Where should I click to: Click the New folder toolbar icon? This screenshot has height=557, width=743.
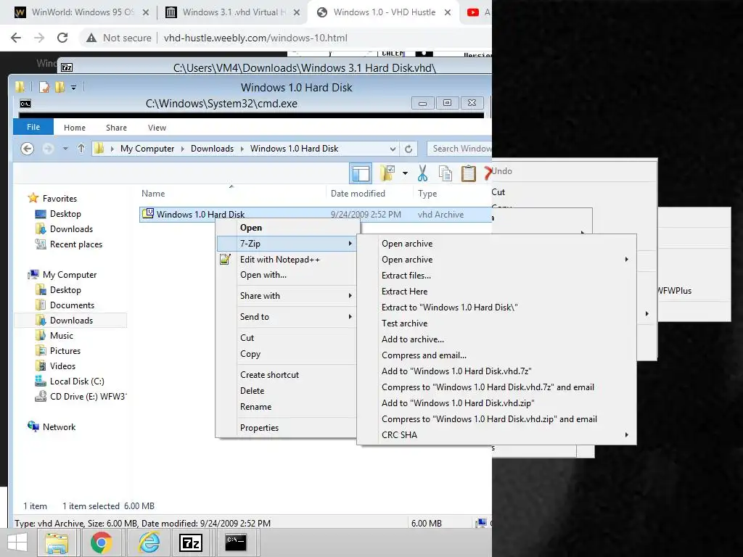tap(387, 173)
